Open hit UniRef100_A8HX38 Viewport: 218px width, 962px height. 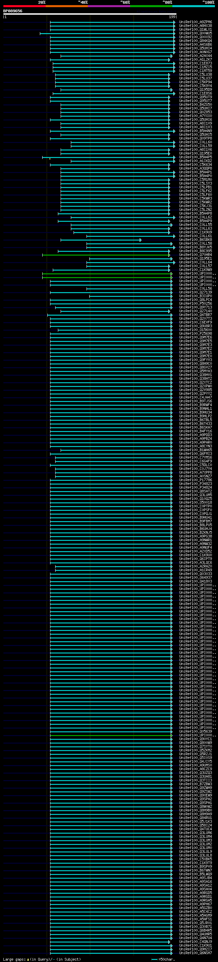(x=195, y=26)
